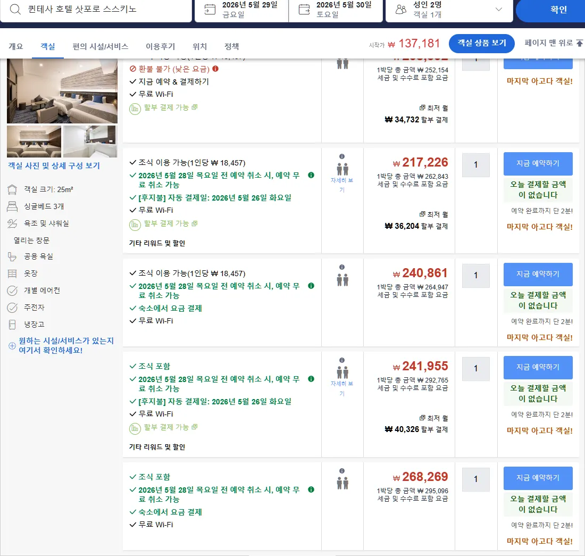Open room quantity selector for ₩217,226 rate
Viewport: 585px width, 556px height.
tap(475, 164)
